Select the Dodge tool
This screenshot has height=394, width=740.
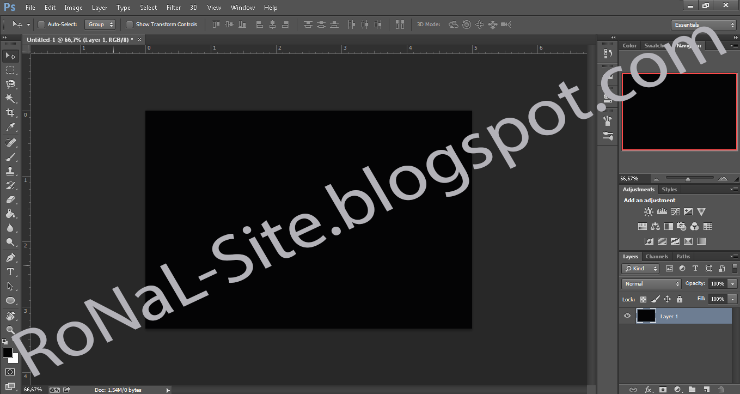point(10,242)
